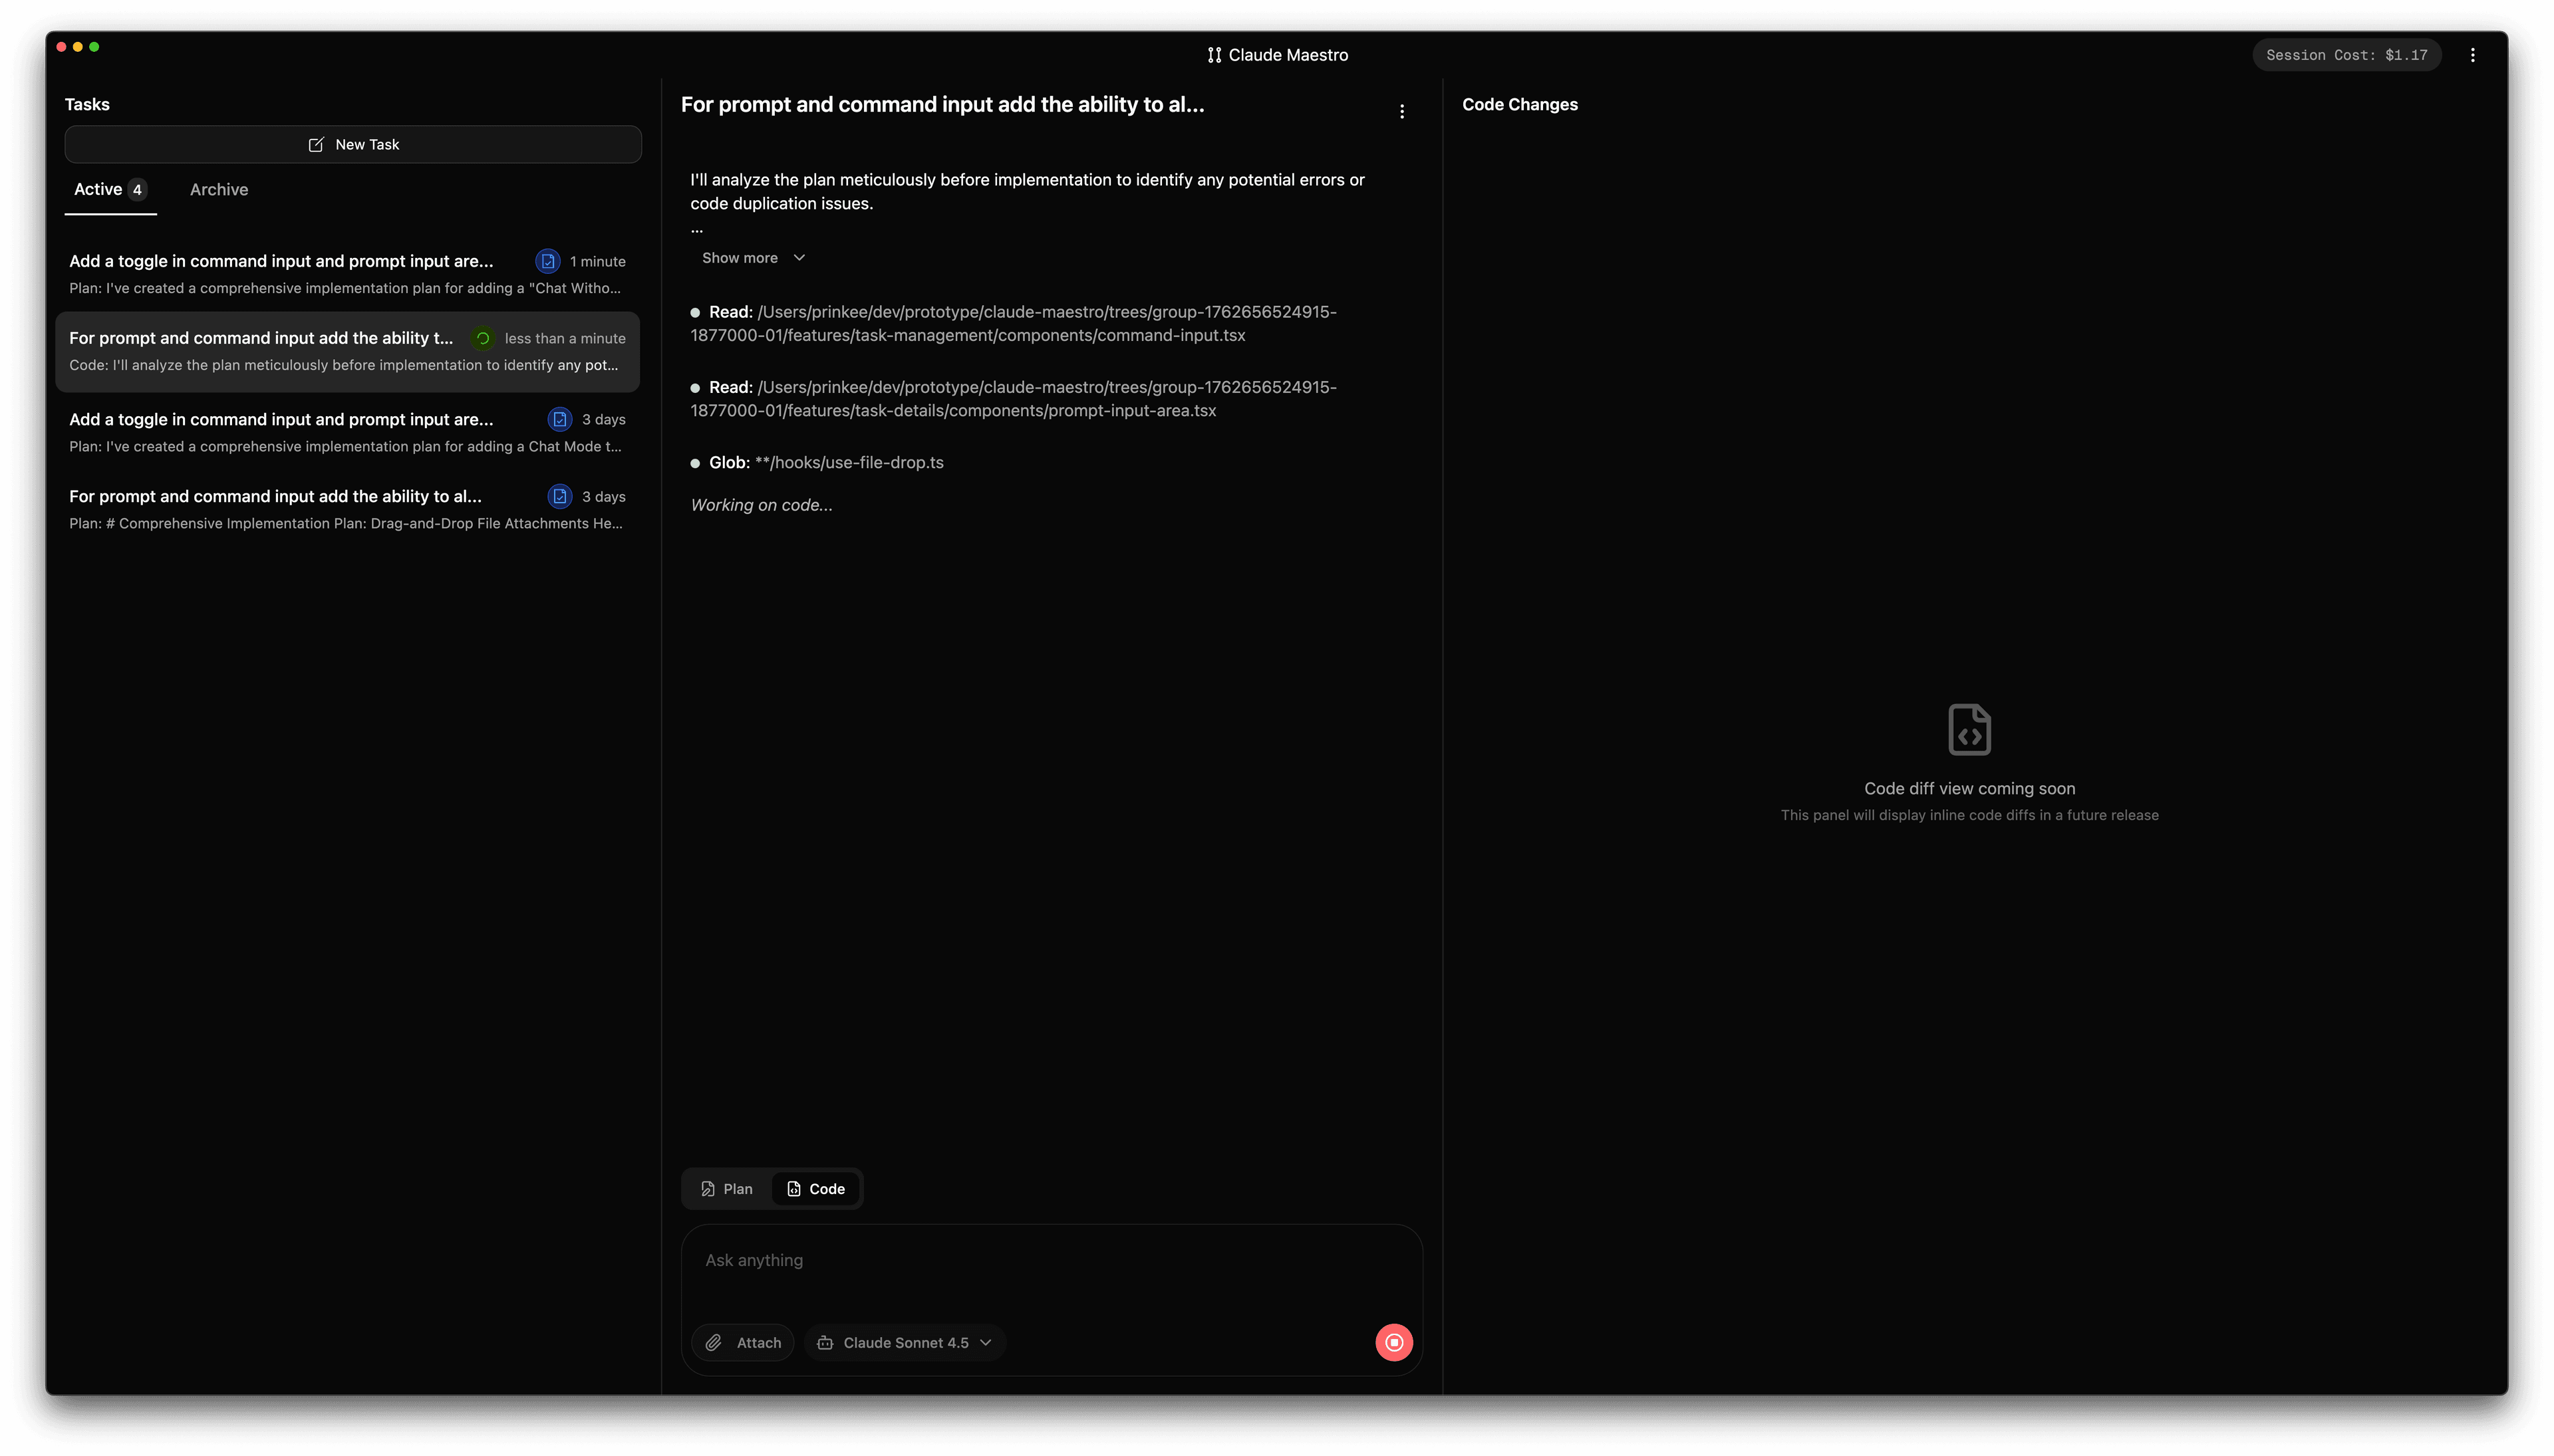Switch to Plan mode
This screenshot has width=2554, height=1456.
coord(726,1189)
